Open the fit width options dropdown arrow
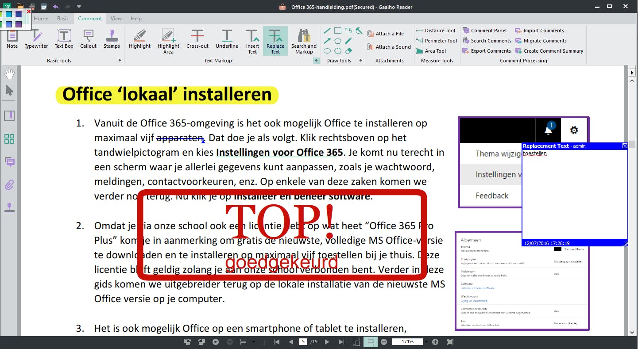The height and width of the screenshot is (349, 638). tap(253, 342)
